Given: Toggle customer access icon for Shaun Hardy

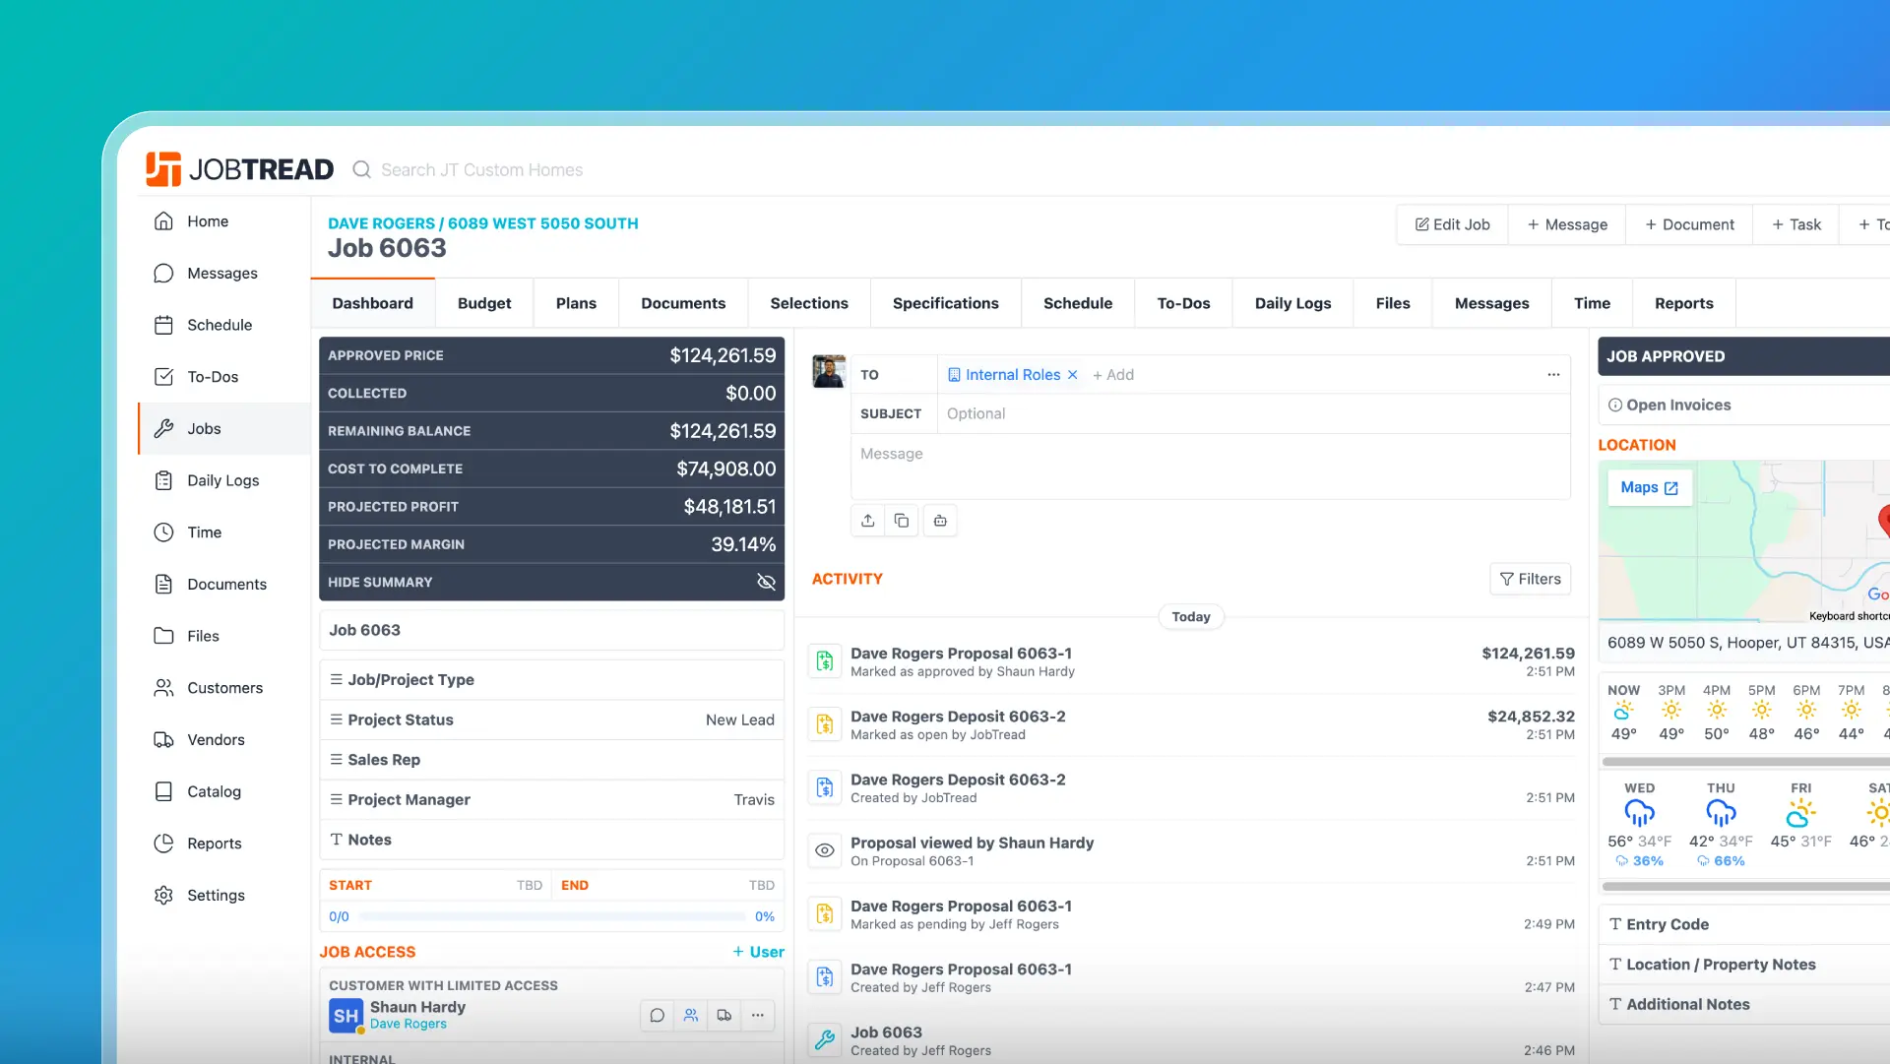Looking at the screenshot, I should (691, 1015).
